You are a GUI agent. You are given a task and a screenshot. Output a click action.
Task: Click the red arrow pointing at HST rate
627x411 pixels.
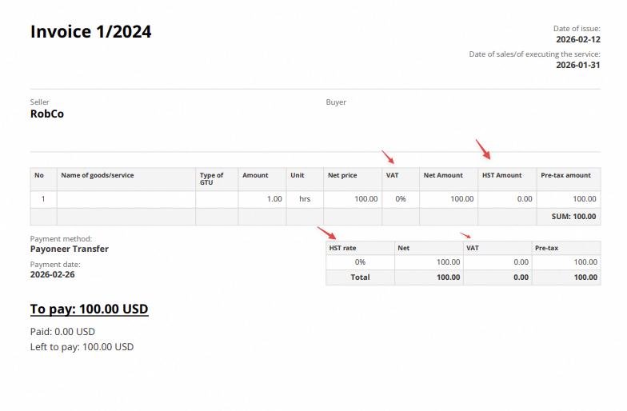pos(325,233)
